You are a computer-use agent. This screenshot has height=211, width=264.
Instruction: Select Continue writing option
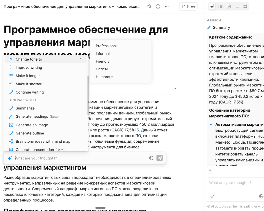[46, 92]
